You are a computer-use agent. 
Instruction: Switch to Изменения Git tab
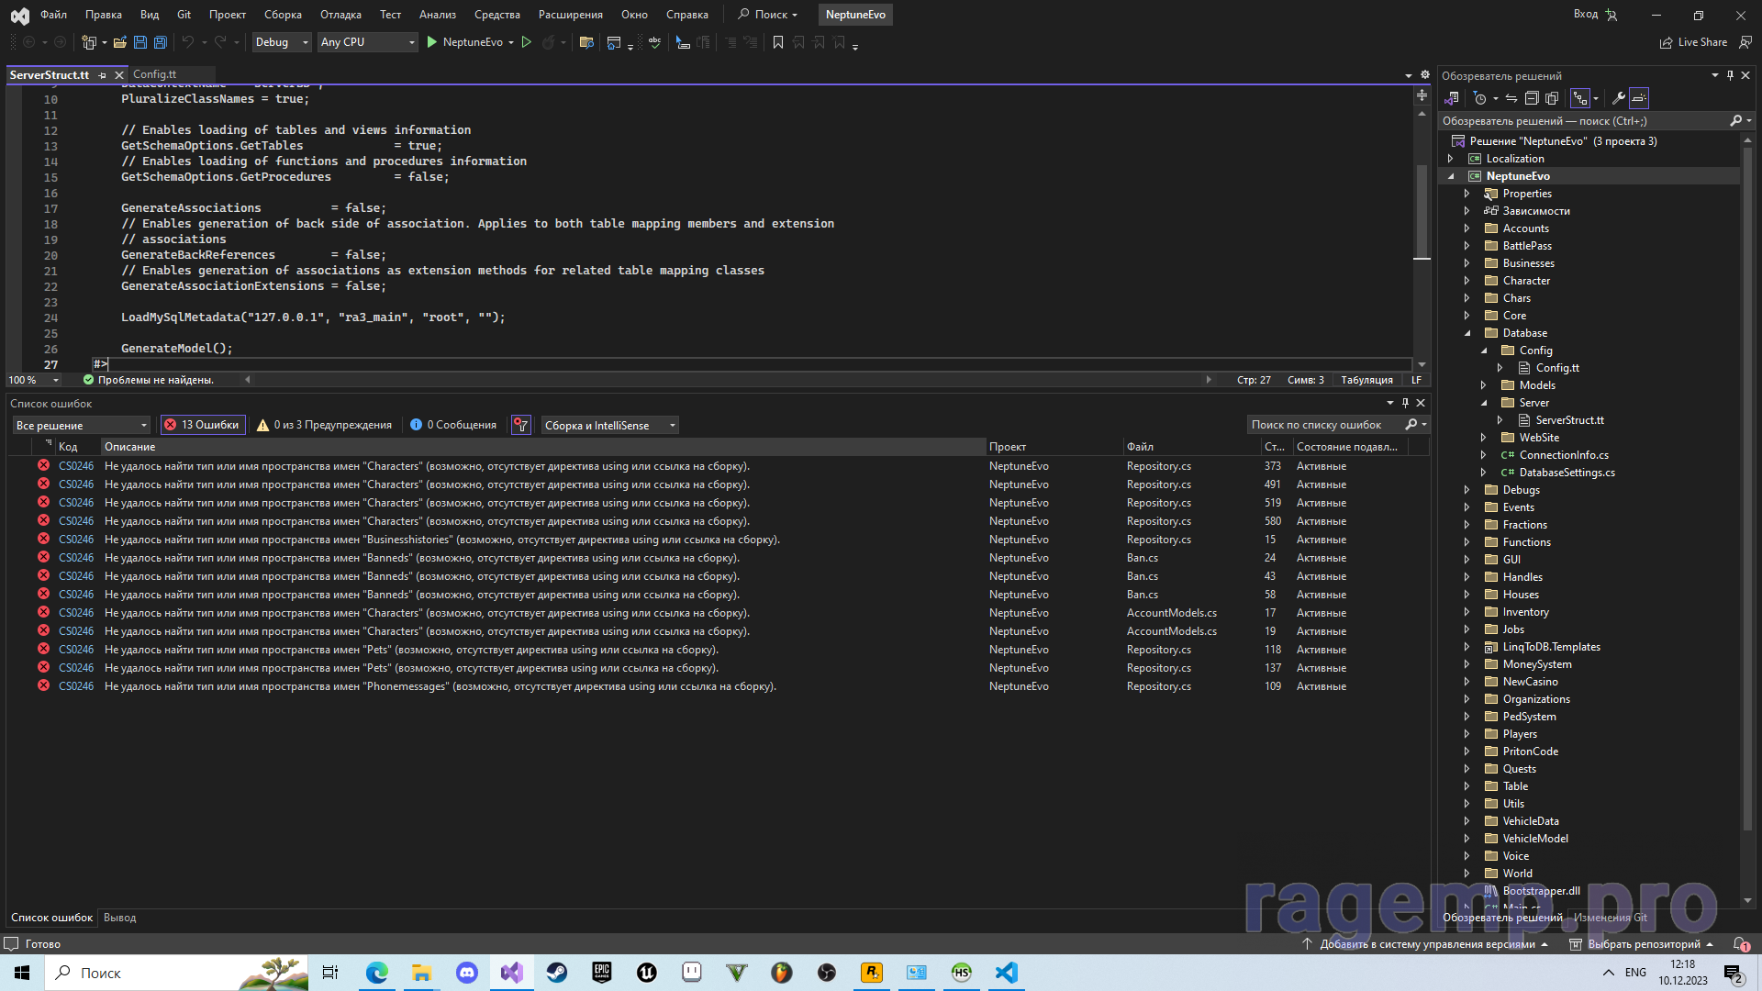(x=1610, y=918)
